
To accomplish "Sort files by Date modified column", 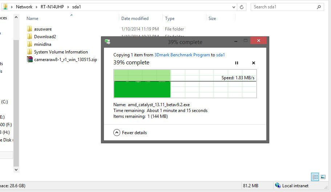I will tap(135, 19).
